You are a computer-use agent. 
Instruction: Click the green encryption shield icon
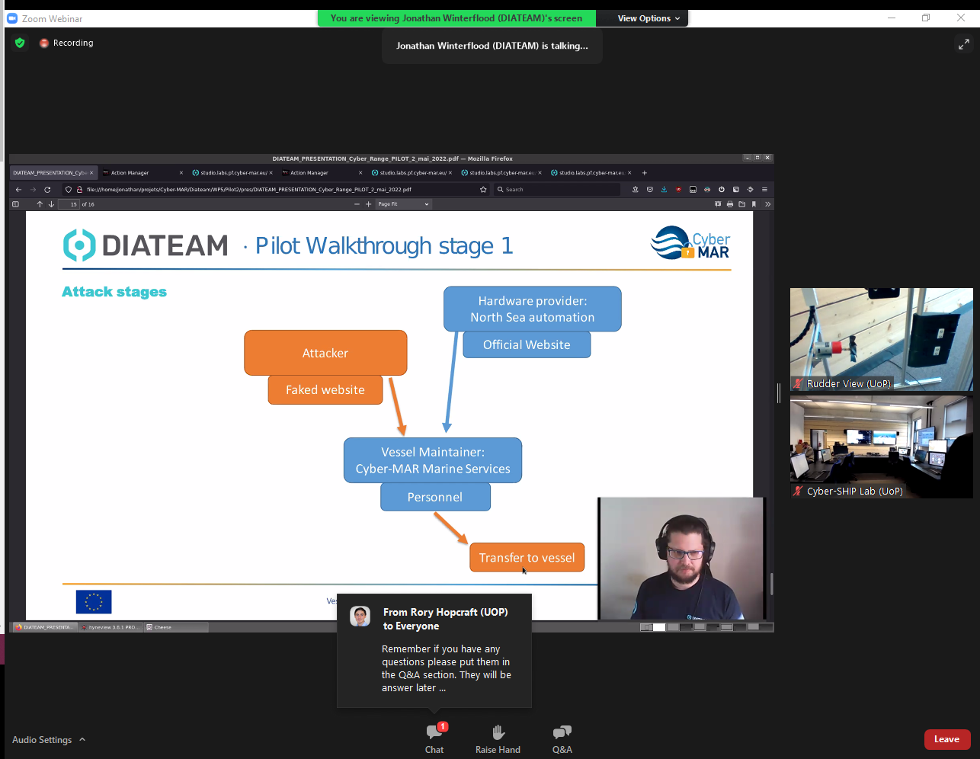[x=20, y=43]
